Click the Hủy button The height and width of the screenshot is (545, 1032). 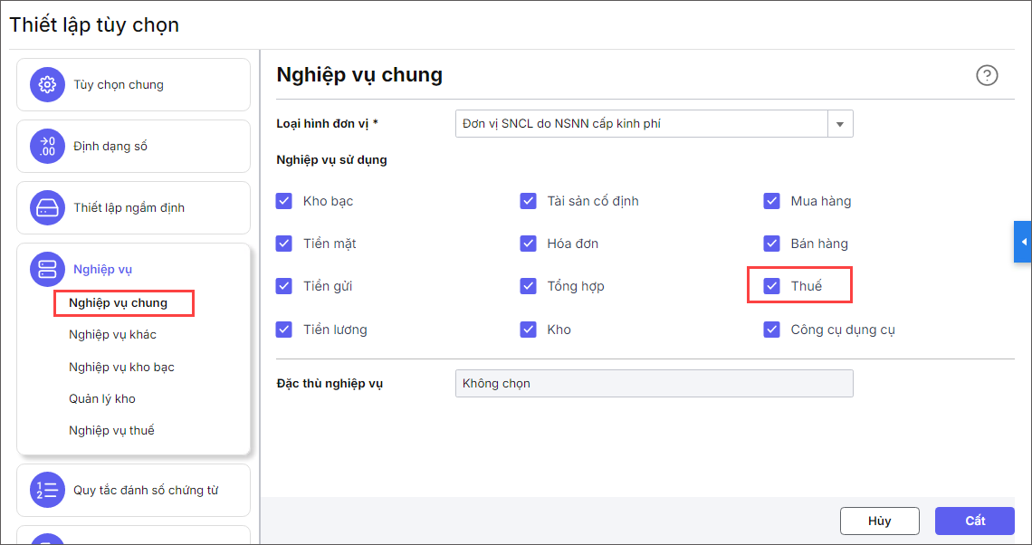(x=879, y=521)
